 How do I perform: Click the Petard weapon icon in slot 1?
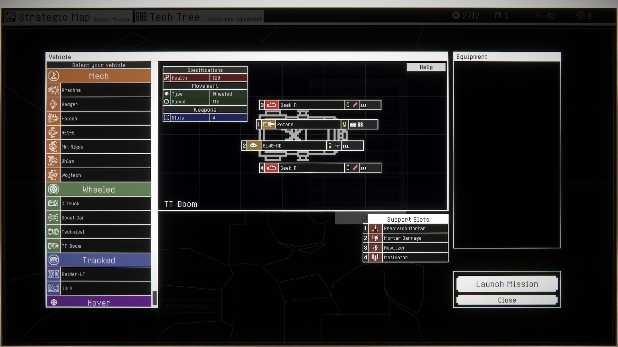(268, 125)
